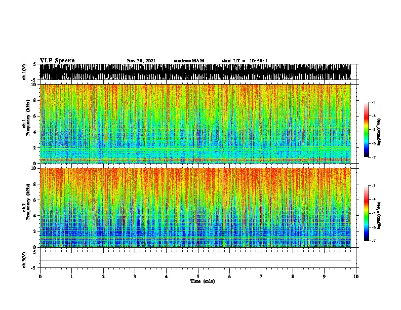Viewport: 401px width, 310px height.
Task: Click the "VLF Spectra" plot title
Action: click(x=57, y=61)
